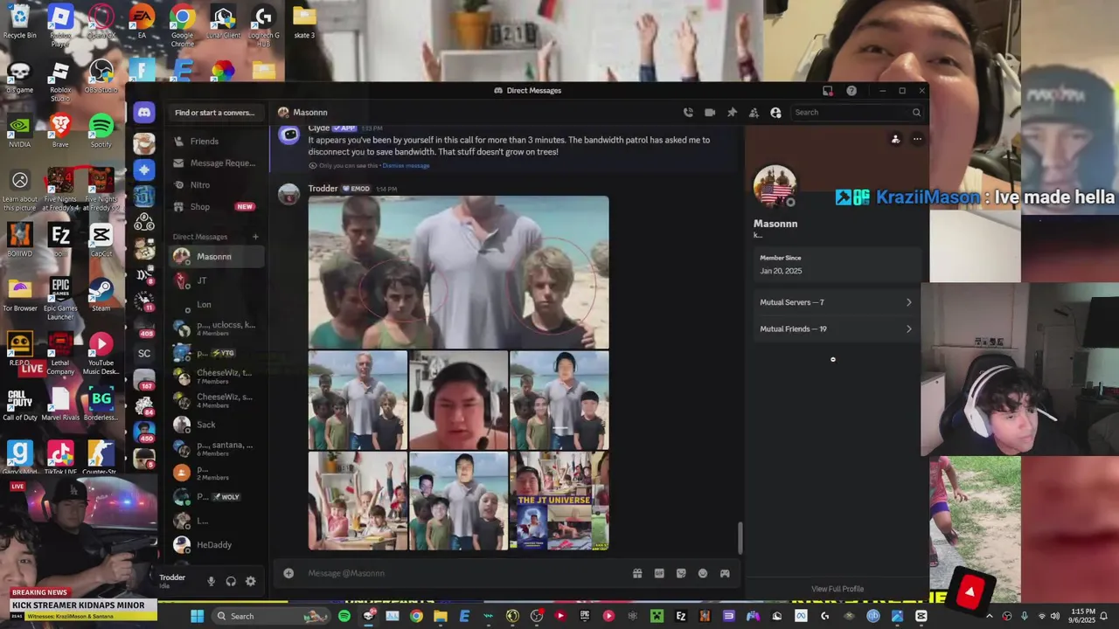1119x629 pixels.
Task: Open the Friends tab
Action: [215, 142]
